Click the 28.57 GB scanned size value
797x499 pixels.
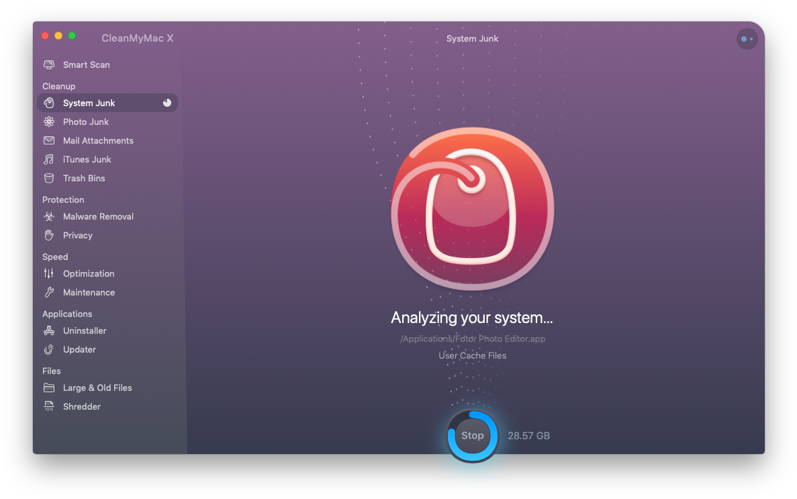[528, 436]
